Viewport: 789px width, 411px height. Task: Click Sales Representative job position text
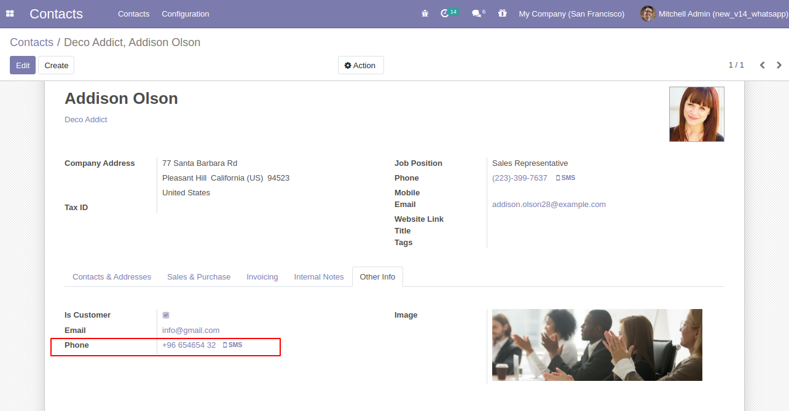click(530, 163)
